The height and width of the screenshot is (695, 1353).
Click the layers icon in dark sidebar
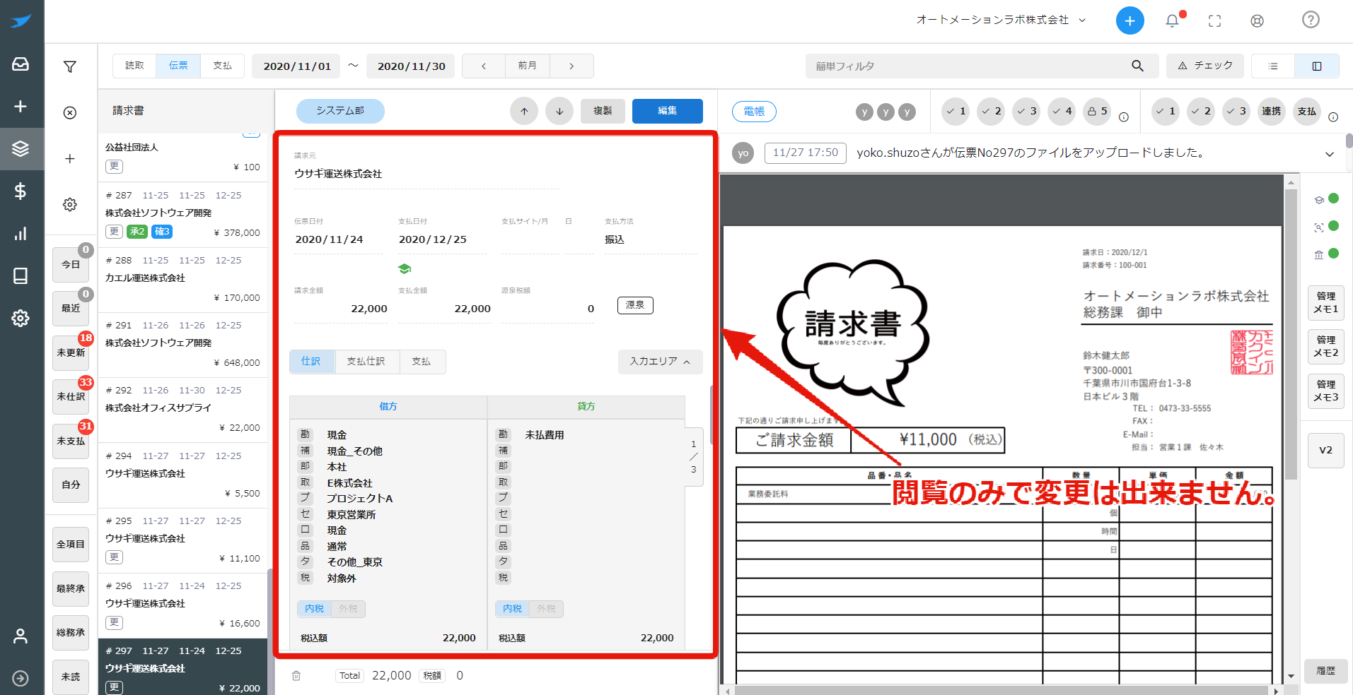[x=21, y=148]
